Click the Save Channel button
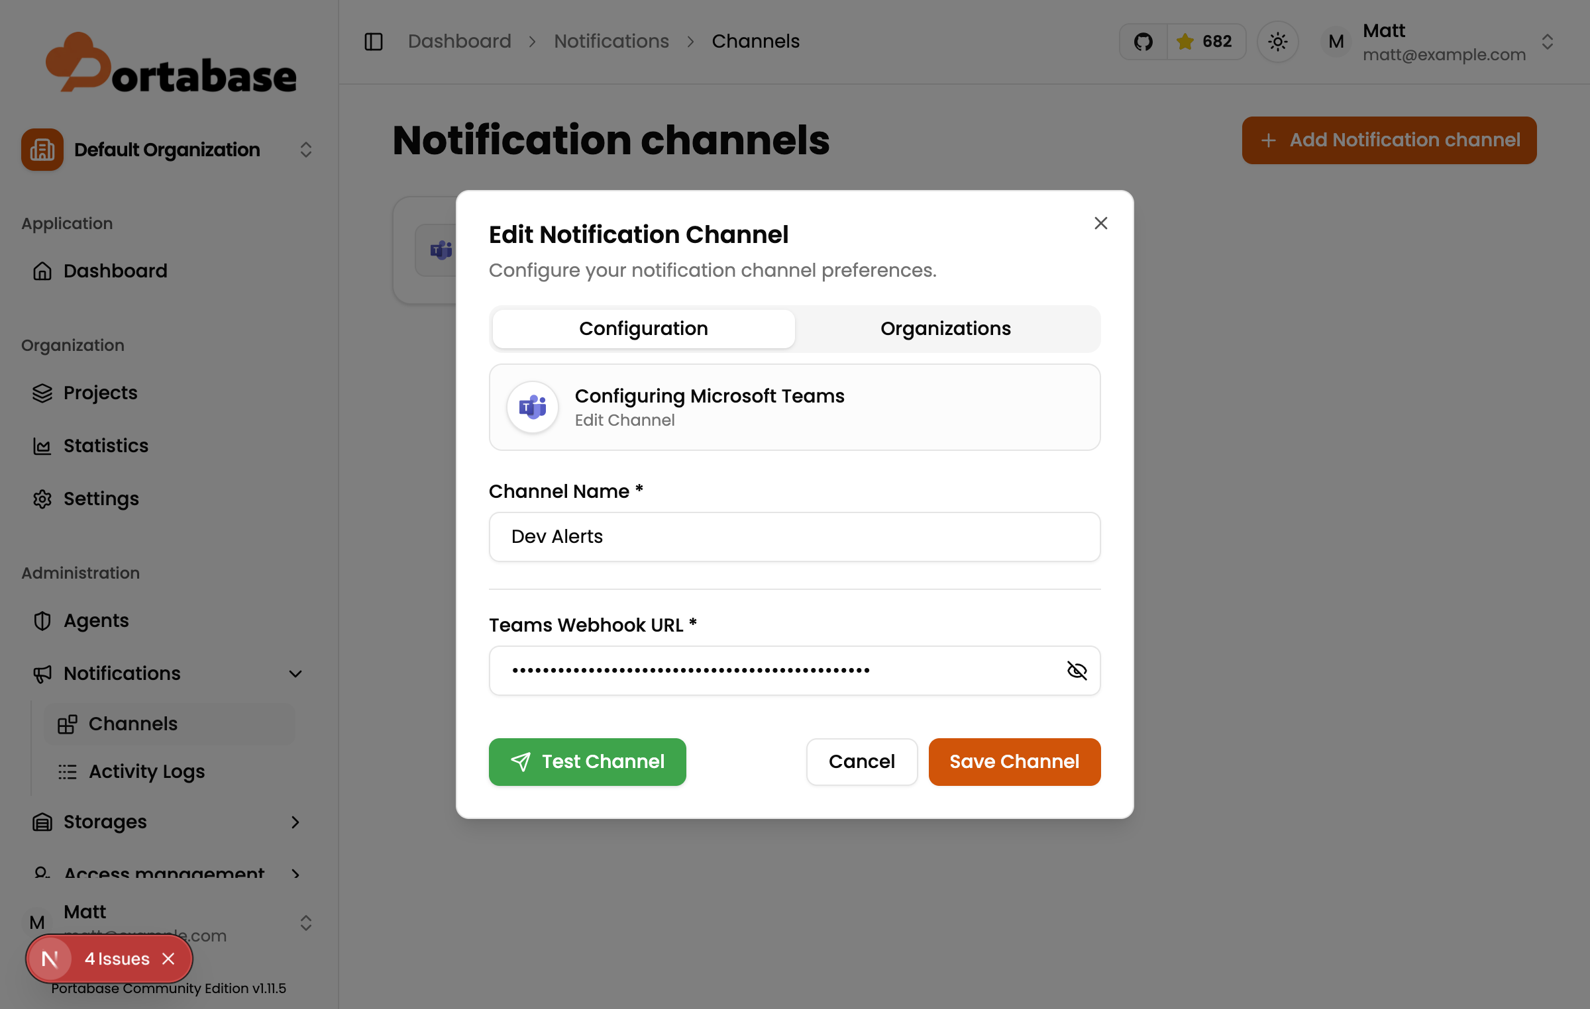The height and width of the screenshot is (1009, 1590). point(1014,761)
